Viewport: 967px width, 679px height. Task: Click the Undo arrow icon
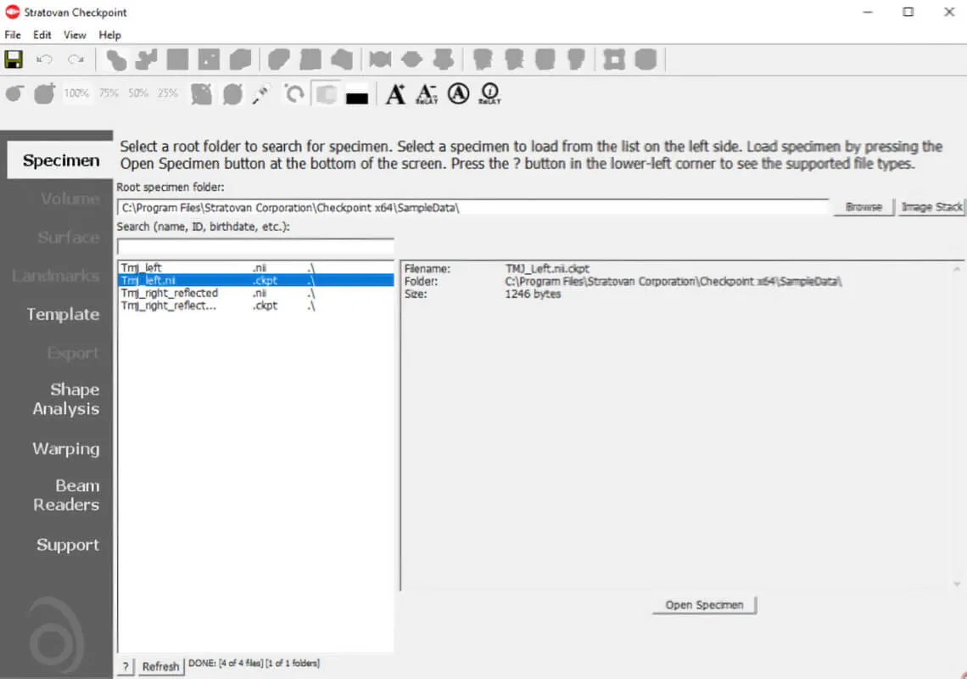click(x=45, y=59)
